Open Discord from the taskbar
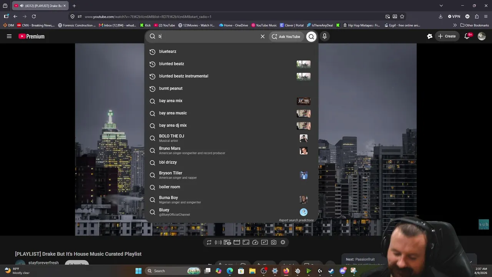The height and width of the screenshot is (277, 492). click(x=342, y=271)
